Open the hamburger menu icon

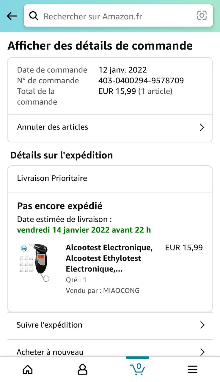pyautogui.click(x=193, y=369)
